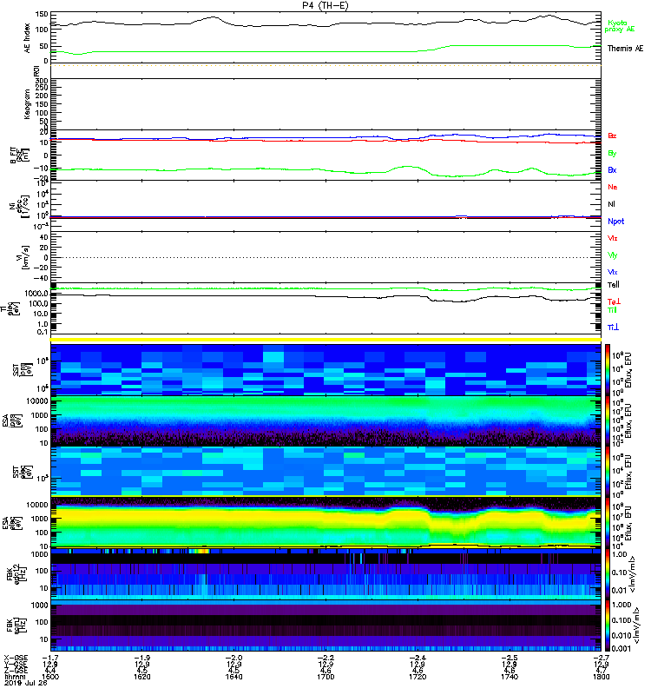Screen dimensions: 651x695
Task: Click the ESA elec [eV] axis label
Action: tap(12, 522)
